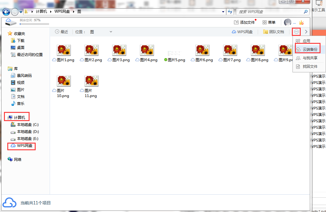Open 桌面 in the sidebar
326x212 pixels.
point(18,47)
